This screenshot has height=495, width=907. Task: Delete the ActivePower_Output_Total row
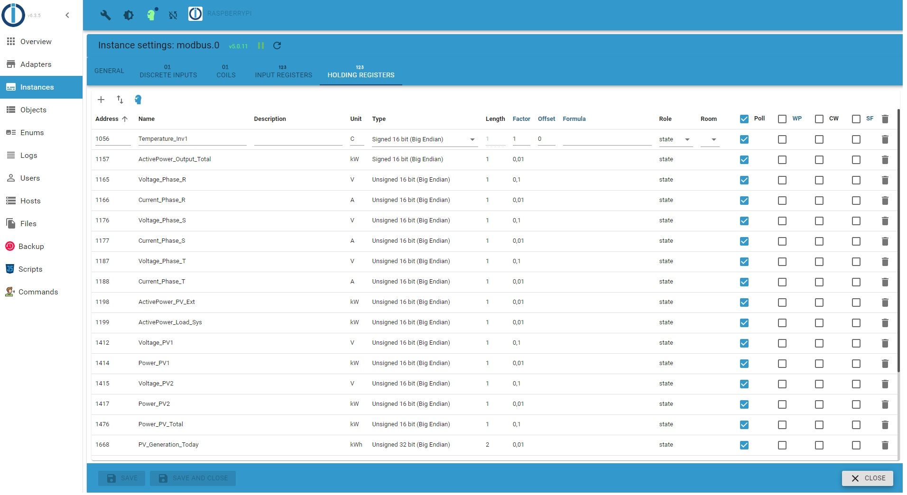(885, 160)
